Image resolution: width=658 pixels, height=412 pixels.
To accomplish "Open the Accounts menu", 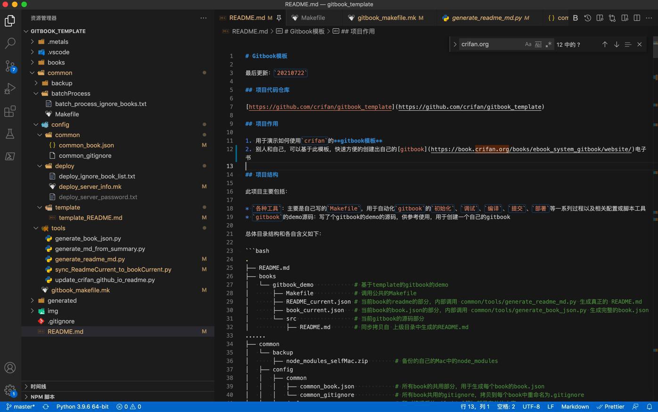I will [x=10, y=368].
